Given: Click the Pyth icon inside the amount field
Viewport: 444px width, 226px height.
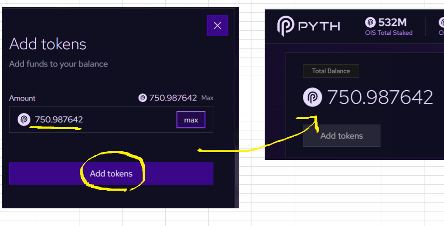Looking at the screenshot, I should pyautogui.click(x=24, y=120).
